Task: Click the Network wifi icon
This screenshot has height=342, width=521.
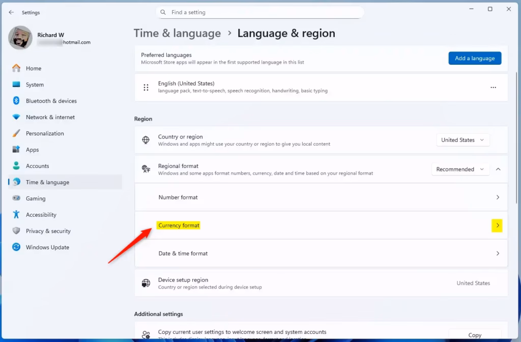Action: [16, 117]
